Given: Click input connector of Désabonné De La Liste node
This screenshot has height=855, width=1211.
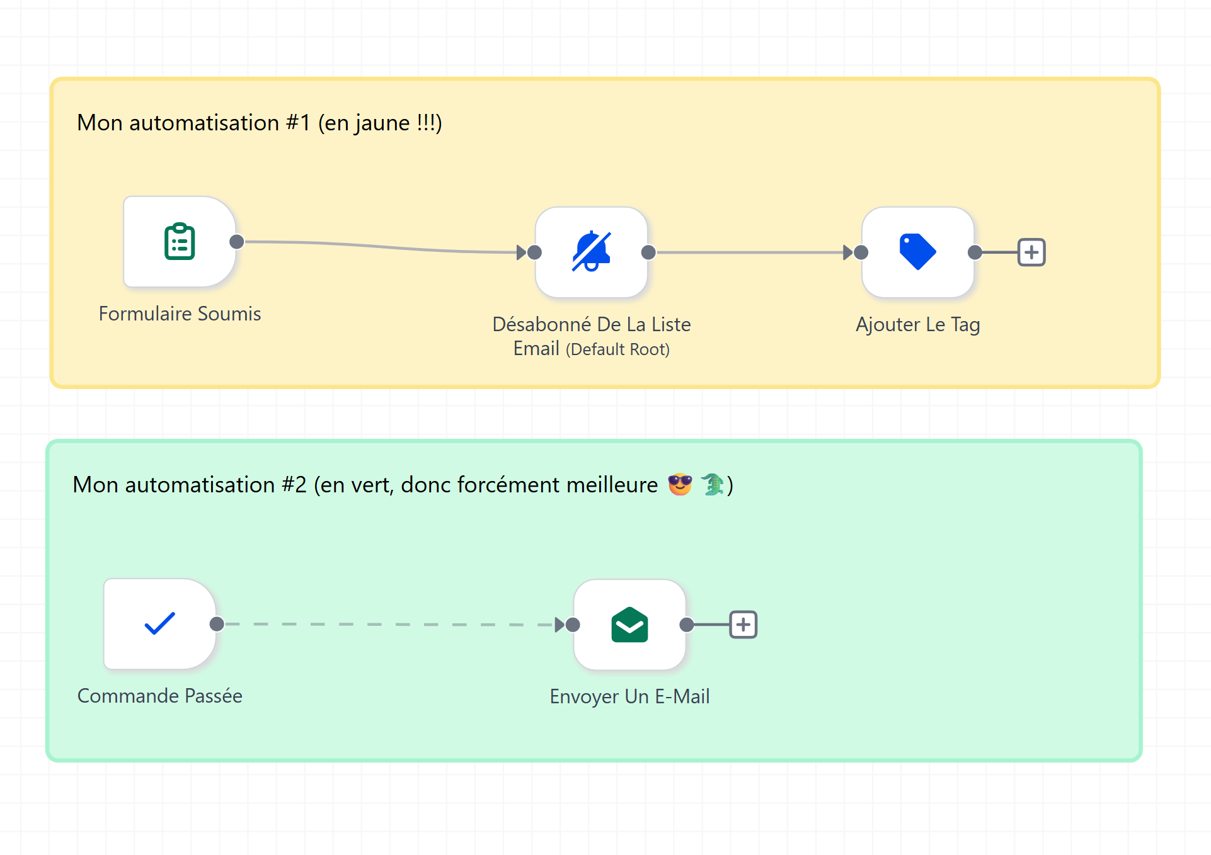Looking at the screenshot, I should pos(534,252).
